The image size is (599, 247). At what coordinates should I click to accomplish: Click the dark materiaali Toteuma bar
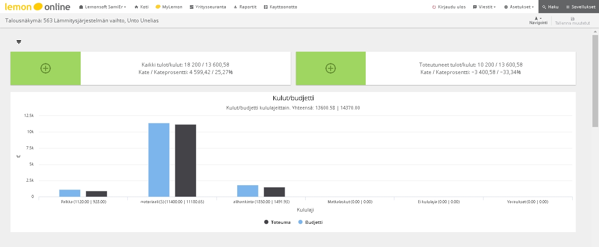[185, 160]
